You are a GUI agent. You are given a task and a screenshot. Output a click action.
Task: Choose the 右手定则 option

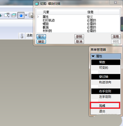[x=106, y=91]
